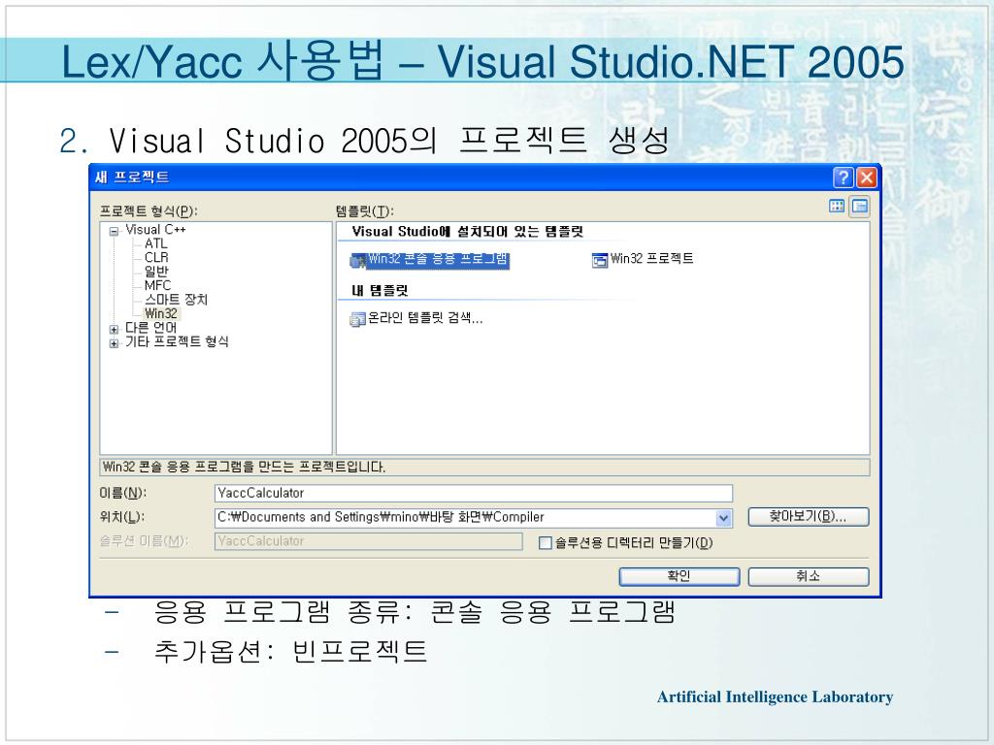Select MFC in project types tree
The height and width of the screenshot is (745, 994).
tap(158, 285)
